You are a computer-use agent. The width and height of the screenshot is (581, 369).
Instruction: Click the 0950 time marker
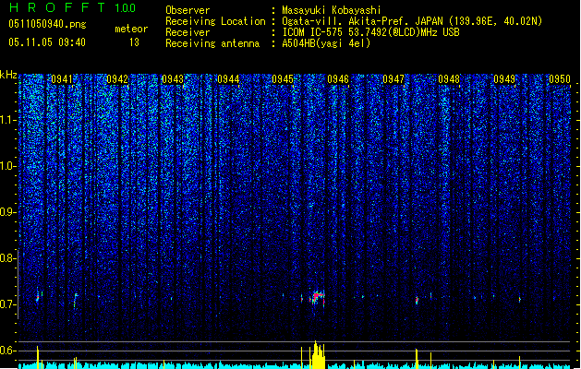(x=560, y=79)
